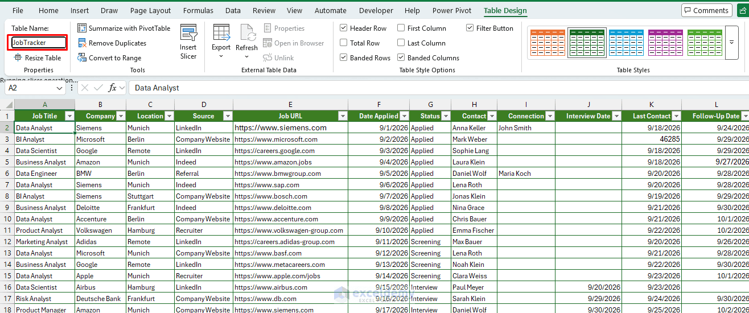The width and height of the screenshot is (749, 313).
Task: Toggle the Banded Columns checkbox
Action: click(401, 57)
